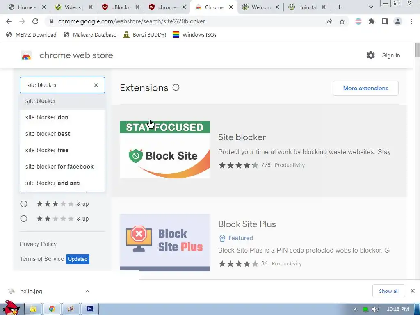Click the Chrome Web Store rainbow logo

tap(26, 55)
